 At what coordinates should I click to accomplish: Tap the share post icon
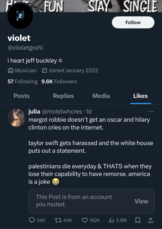[151, 220]
